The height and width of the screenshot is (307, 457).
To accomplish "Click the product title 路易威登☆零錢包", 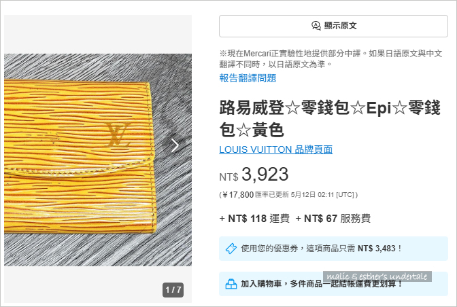I will (330, 118).
